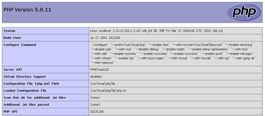Click the Virtual Directory Support label
This screenshot has height=116, width=265.
click(x=25, y=77)
